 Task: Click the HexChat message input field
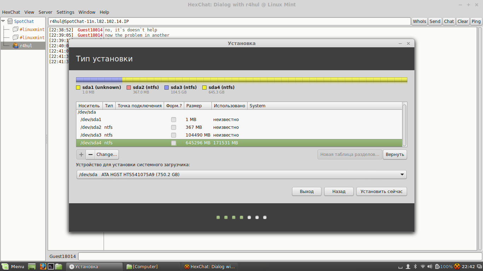(280, 256)
